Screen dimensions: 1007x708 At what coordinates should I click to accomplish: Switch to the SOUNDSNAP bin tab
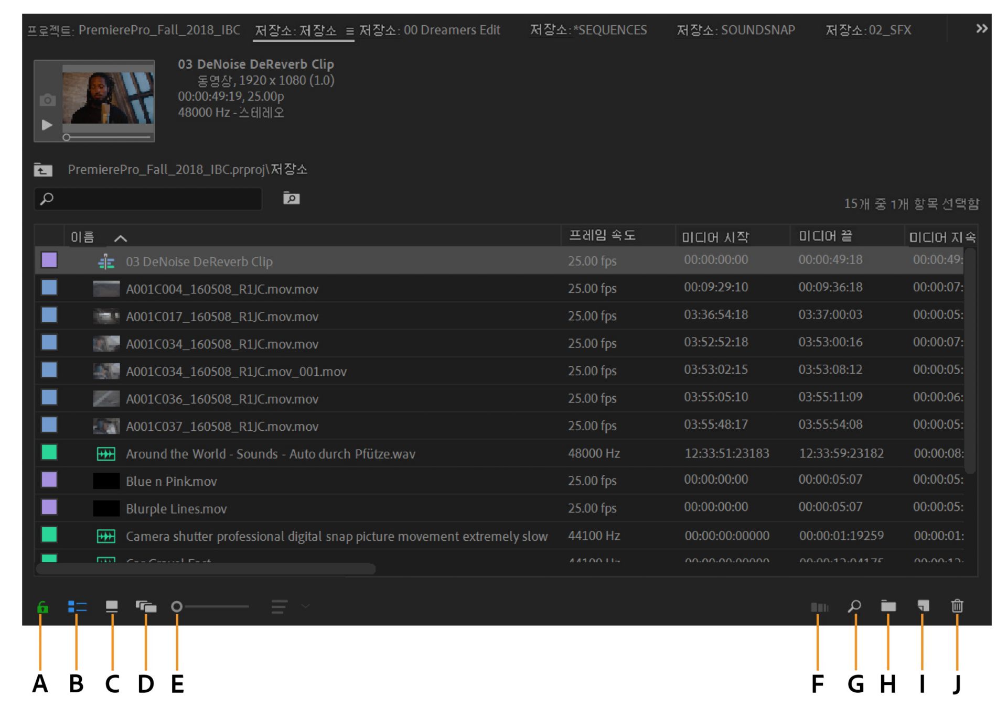pyautogui.click(x=735, y=30)
